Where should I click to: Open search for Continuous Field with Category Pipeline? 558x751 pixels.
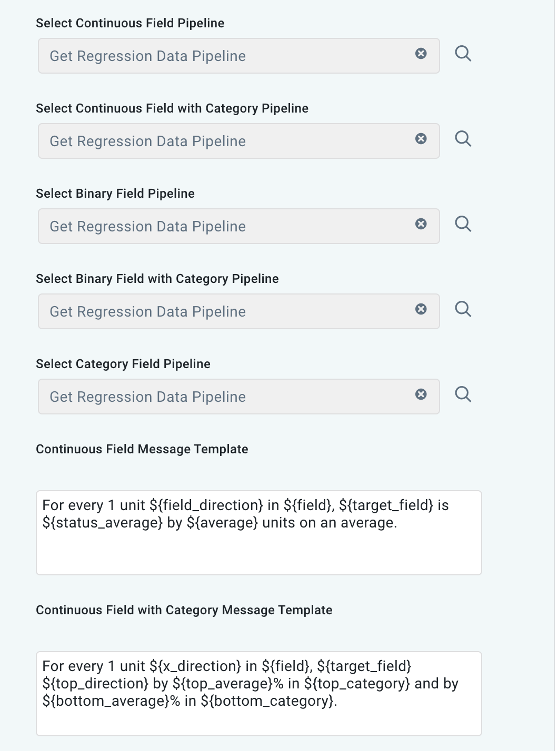pos(464,138)
